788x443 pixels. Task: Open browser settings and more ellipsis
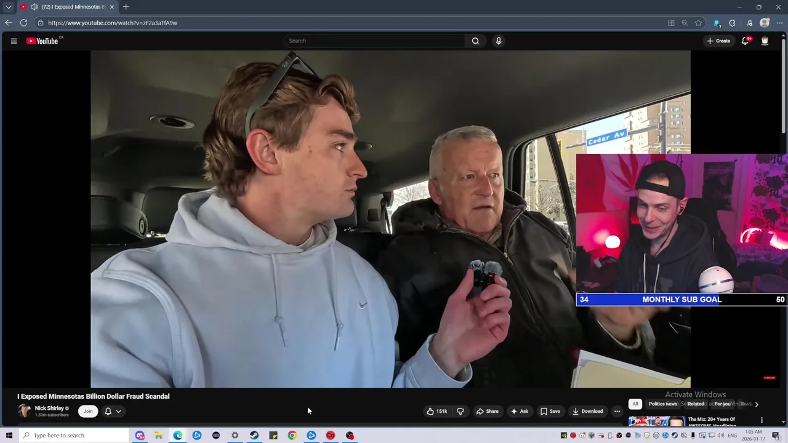779,23
